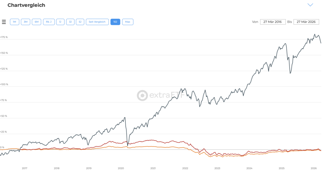Click the red line near 2021
Viewport: 322px width, 174px height.
(x=153, y=140)
